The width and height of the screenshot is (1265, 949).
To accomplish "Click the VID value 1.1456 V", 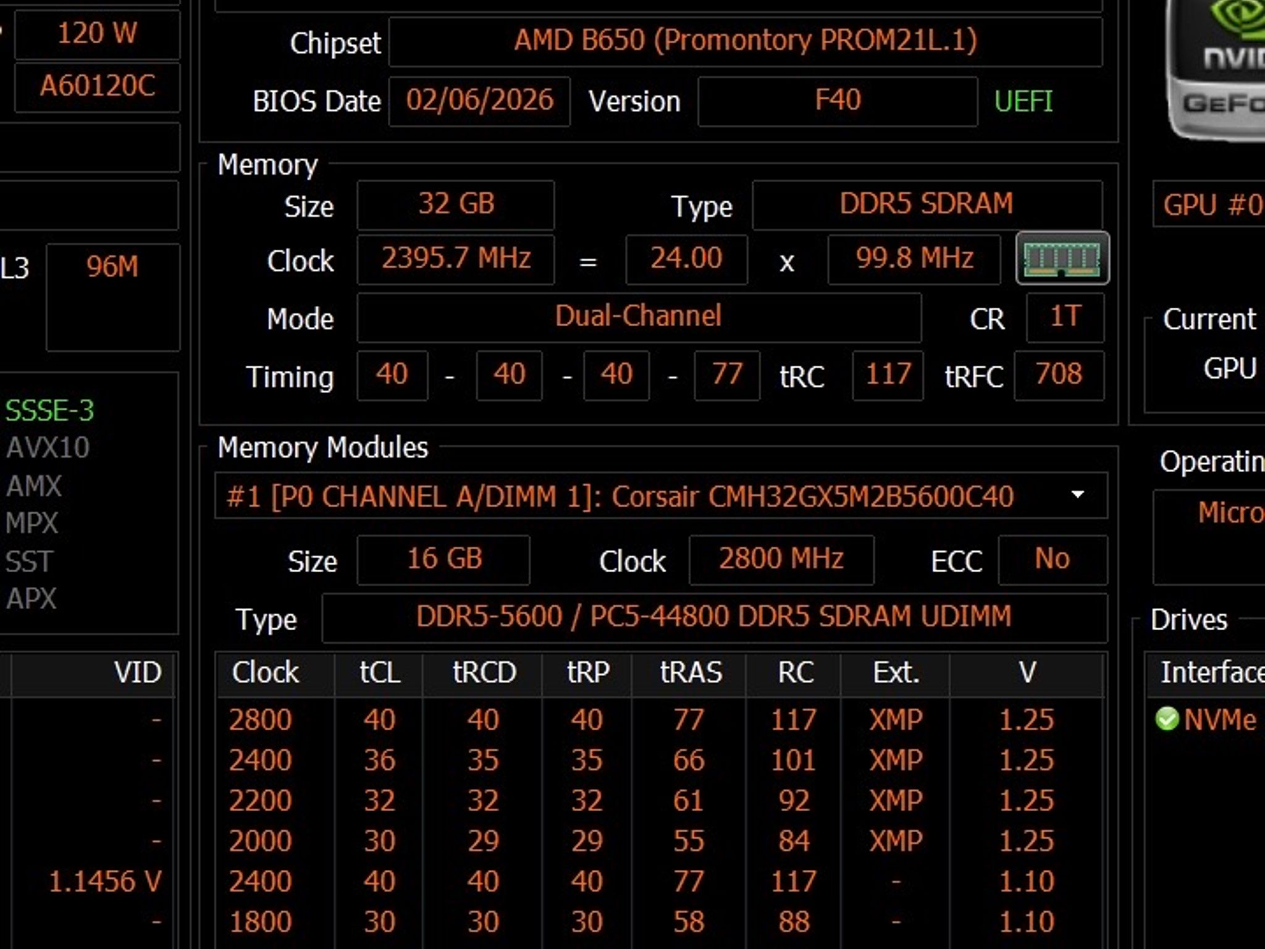I will pyautogui.click(x=105, y=882).
